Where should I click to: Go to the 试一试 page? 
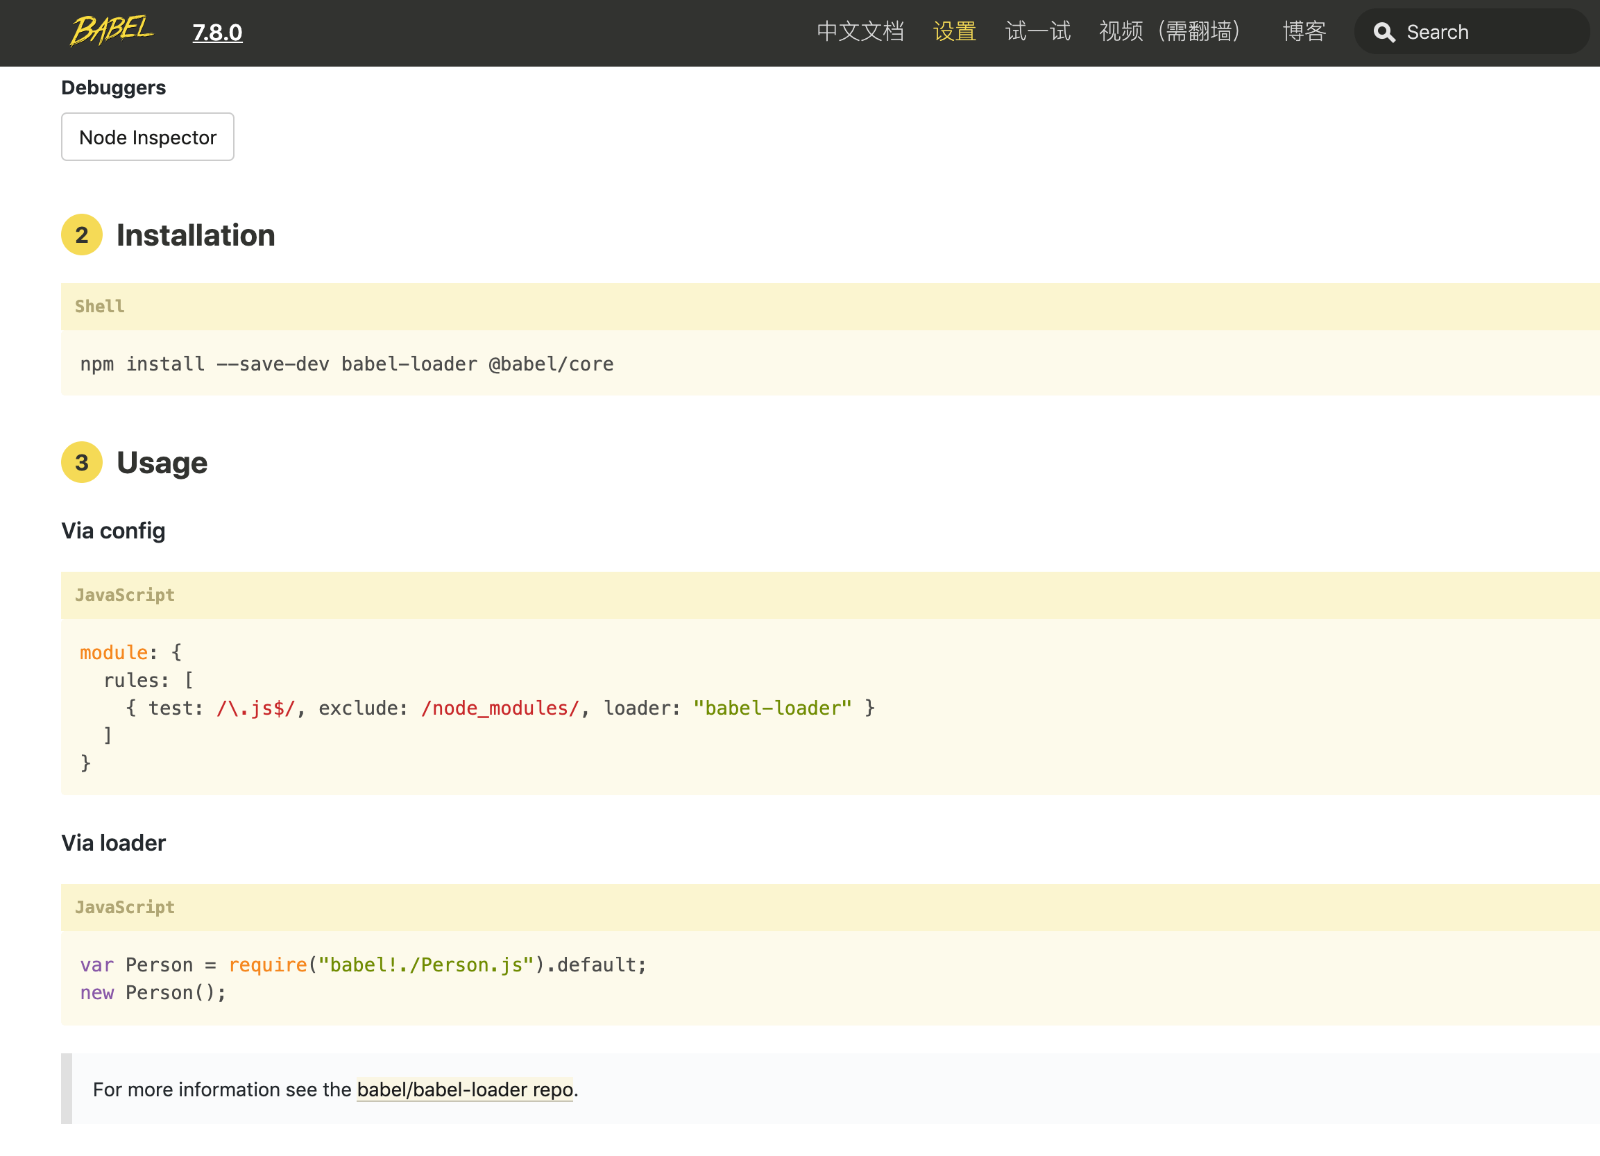point(1037,32)
